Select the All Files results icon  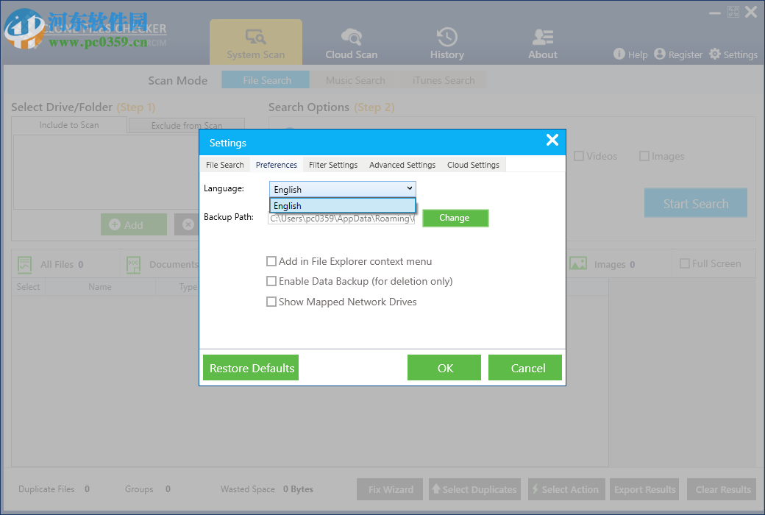[x=24, y=263]
